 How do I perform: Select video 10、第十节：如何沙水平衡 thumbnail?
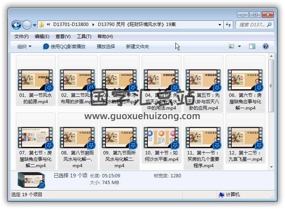161,138
